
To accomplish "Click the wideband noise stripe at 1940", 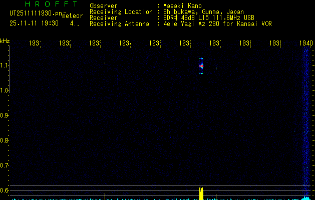I will click(x=306, y=122).
